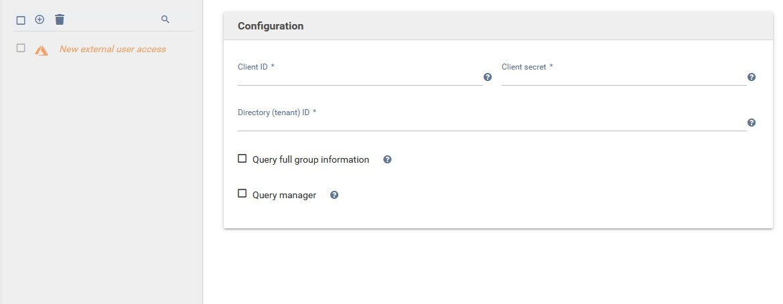Click into the Client secret input field
This screenshot has height=304, width=783.
click(623, 78)
